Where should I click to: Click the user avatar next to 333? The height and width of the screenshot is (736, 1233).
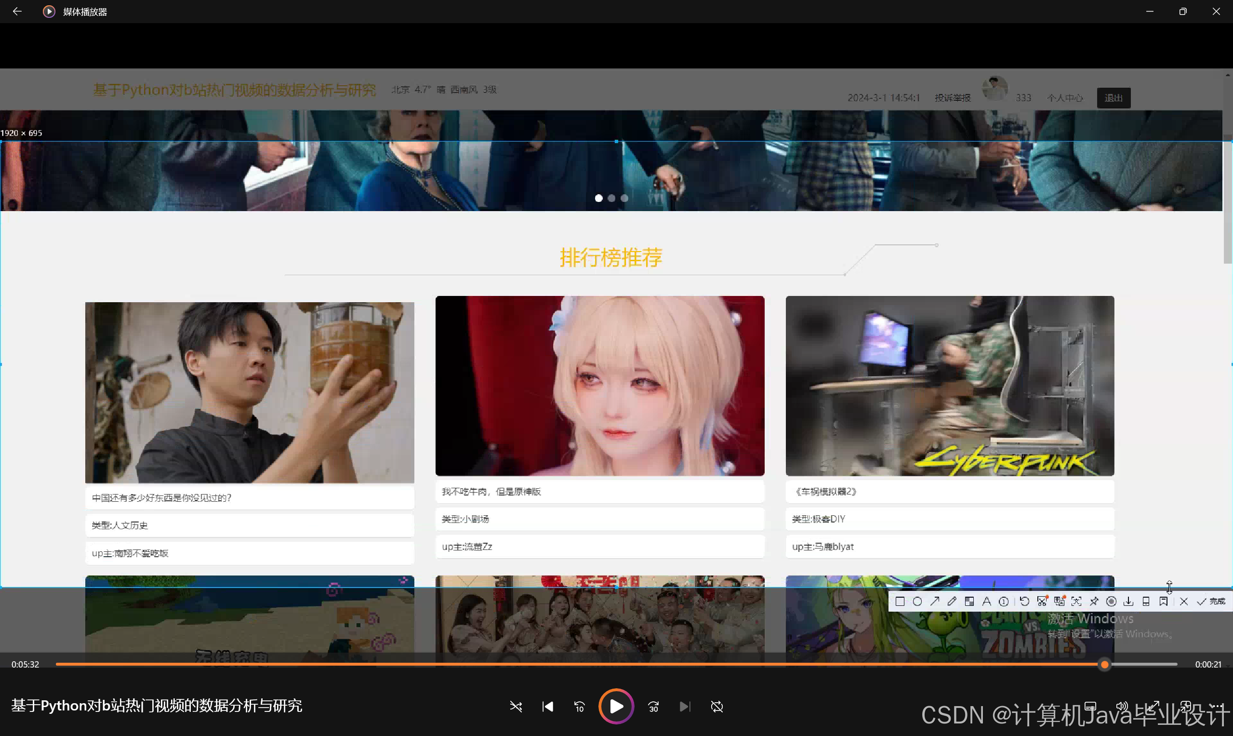click(995, 89)
